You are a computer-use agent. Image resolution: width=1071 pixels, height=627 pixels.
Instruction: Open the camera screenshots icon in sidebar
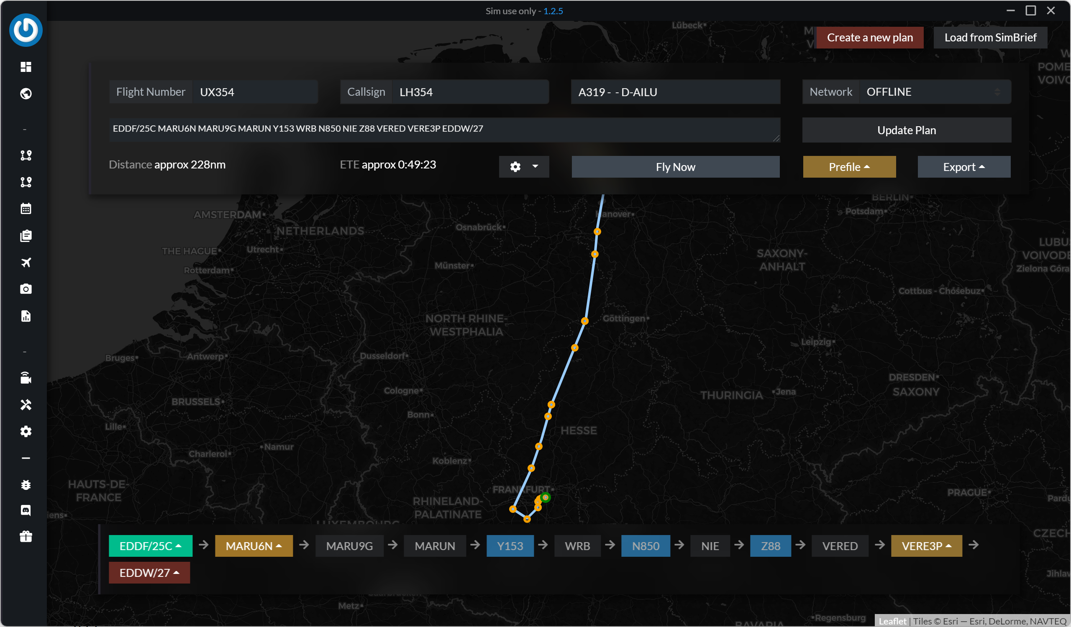(x=26, y=289)
